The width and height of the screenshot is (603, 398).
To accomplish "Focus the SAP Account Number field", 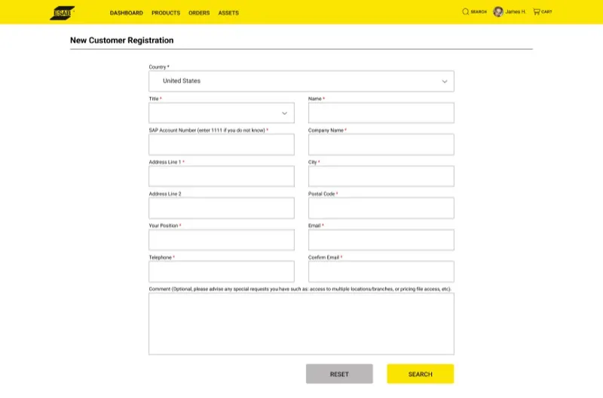I will pos(222,145).
